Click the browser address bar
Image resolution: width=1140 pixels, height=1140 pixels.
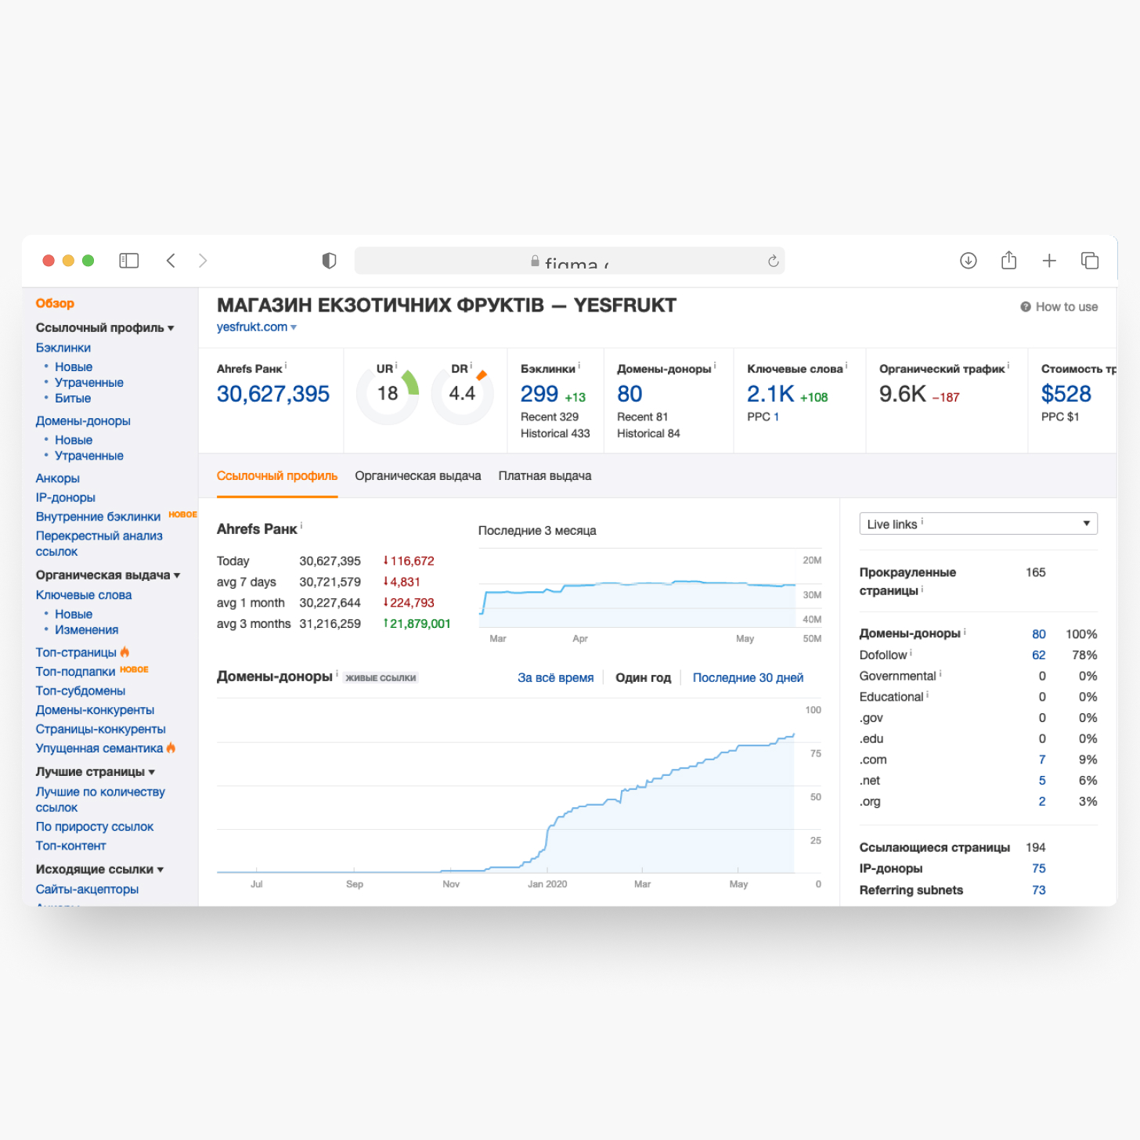pos(569,261)
